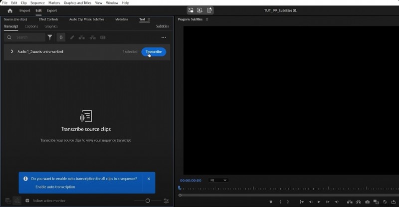Click the source transcript view icon beside it
This screenshot has width=399, height=207.
coord(17,201)
